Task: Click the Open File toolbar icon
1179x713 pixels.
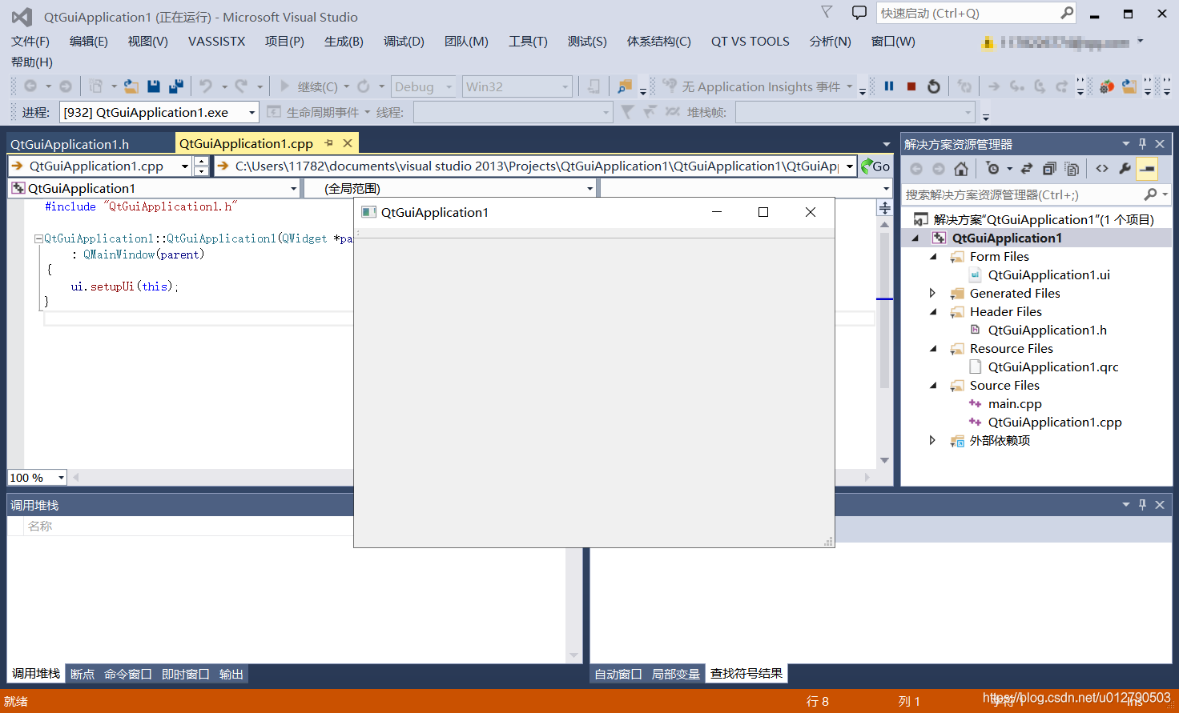Action: click(x=131, y=86)
